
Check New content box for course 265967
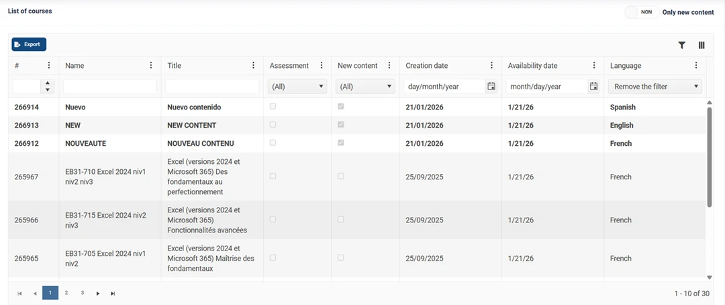click(341, 176)
